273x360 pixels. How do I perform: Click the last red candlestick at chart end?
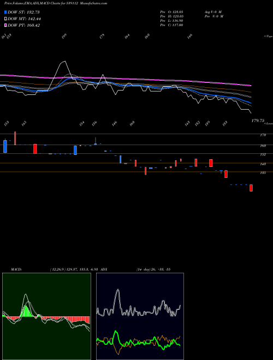[251, 188]
